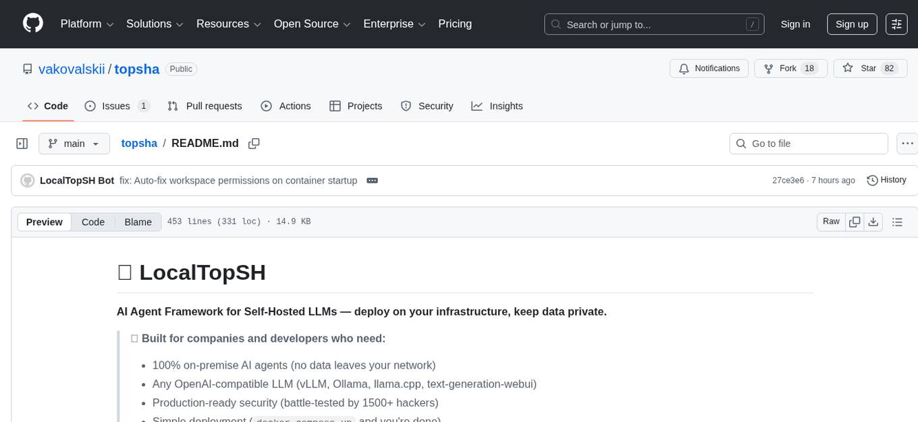The image size is (918, 422).
Task: Click the search or jump to field
Action: tap(653, 24)
